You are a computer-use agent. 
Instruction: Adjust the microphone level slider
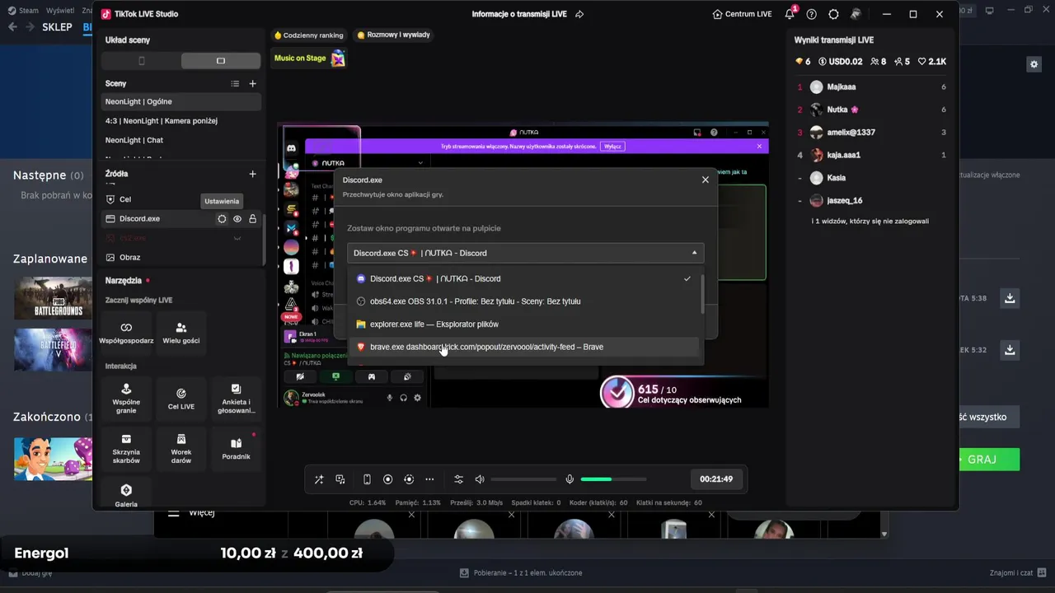point(613,479)
